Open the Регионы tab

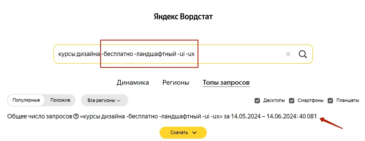(x=176, y=82)
